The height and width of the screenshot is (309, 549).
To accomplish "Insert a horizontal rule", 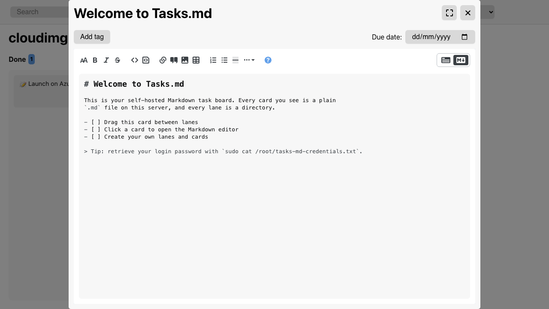I will point(235,60).
